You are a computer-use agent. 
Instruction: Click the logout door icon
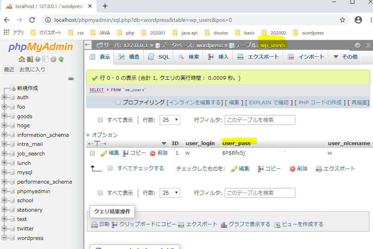(30, 59)
